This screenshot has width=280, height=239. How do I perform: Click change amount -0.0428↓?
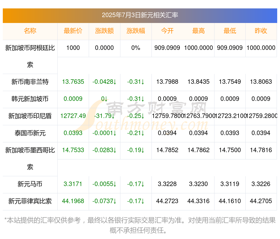point(104,82)
